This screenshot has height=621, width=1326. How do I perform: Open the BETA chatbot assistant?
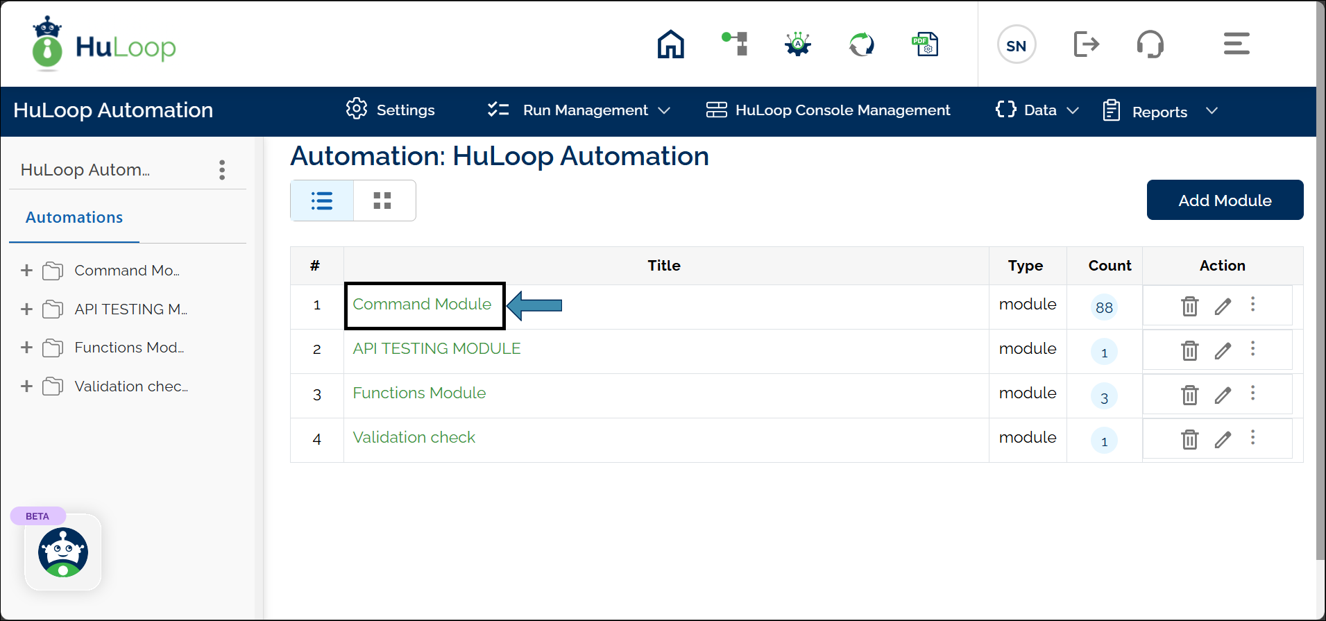[x=63, y=552]
